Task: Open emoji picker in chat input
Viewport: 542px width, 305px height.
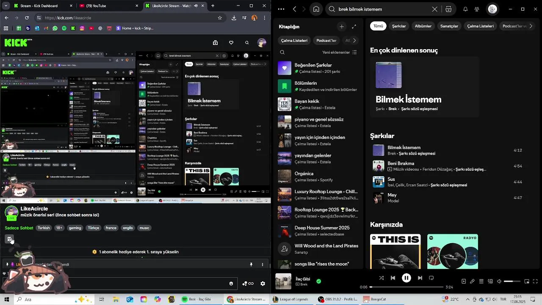Action: coord(231,283)
